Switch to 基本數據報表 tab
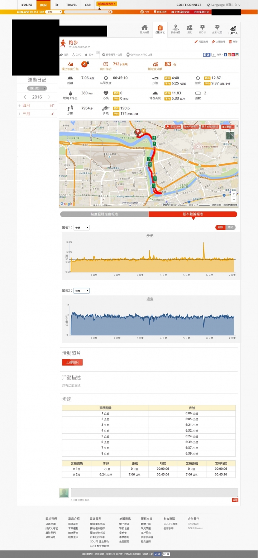This screenshot has height=558, width=258. coord(193,214)
